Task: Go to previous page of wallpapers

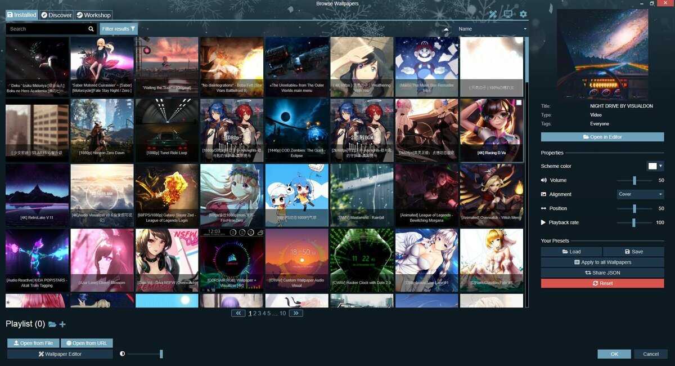Action: coord(238,313)
